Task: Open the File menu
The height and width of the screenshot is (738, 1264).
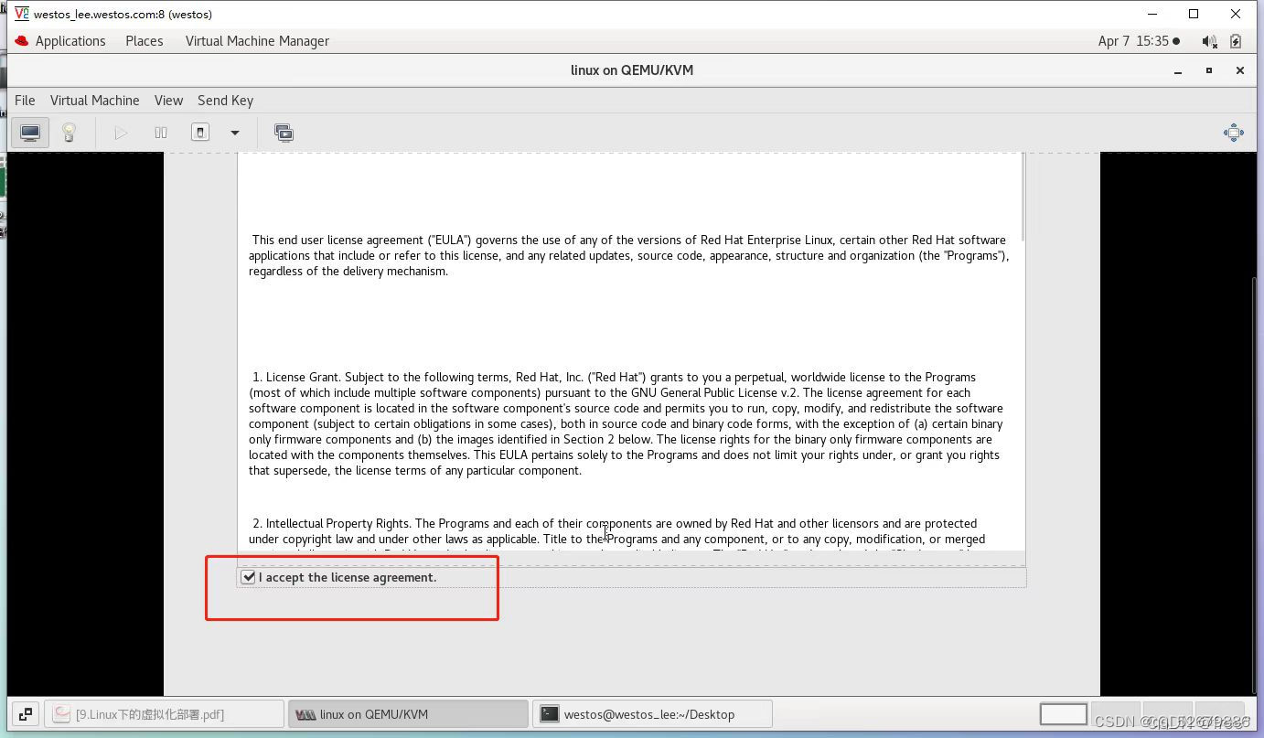Action: (x=25, y=101)
